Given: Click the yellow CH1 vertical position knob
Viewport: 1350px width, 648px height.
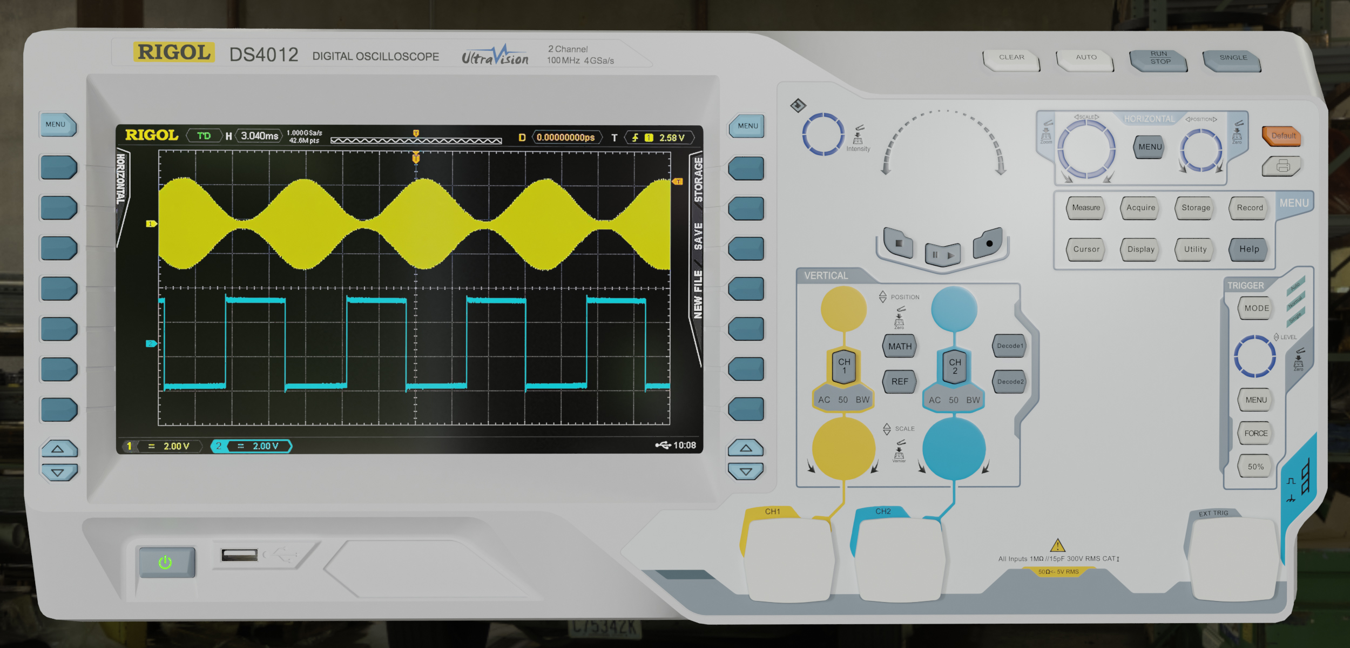Looking at the screenshot, I should (x=843, y=309).
